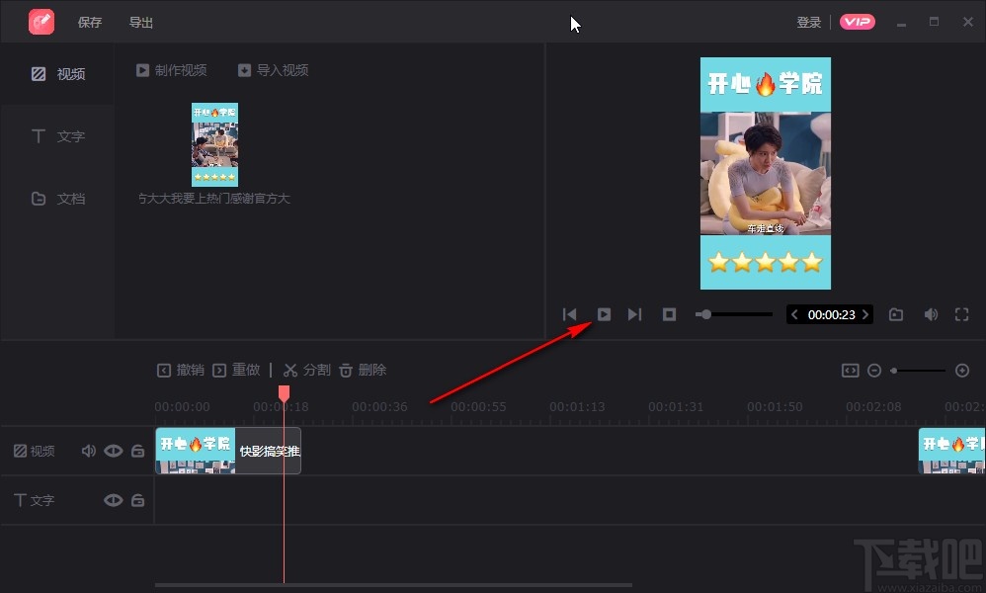986x593 pixels.
Task: Click the 00:00:55 ruler mark
Action: pyautogui.click(x=478, y=407)
